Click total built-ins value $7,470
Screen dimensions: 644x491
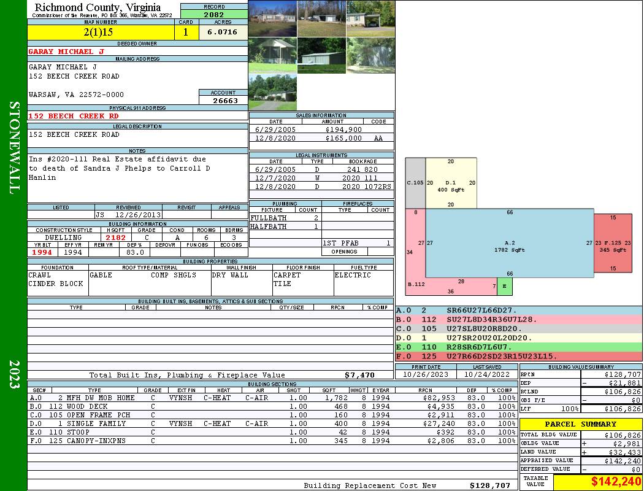tap(360, 375)
